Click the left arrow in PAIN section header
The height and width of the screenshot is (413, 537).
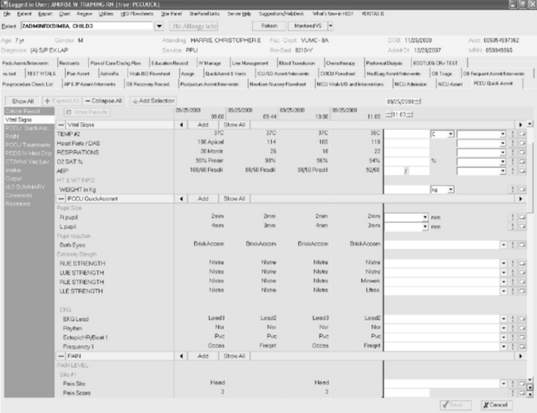point(180,356)
